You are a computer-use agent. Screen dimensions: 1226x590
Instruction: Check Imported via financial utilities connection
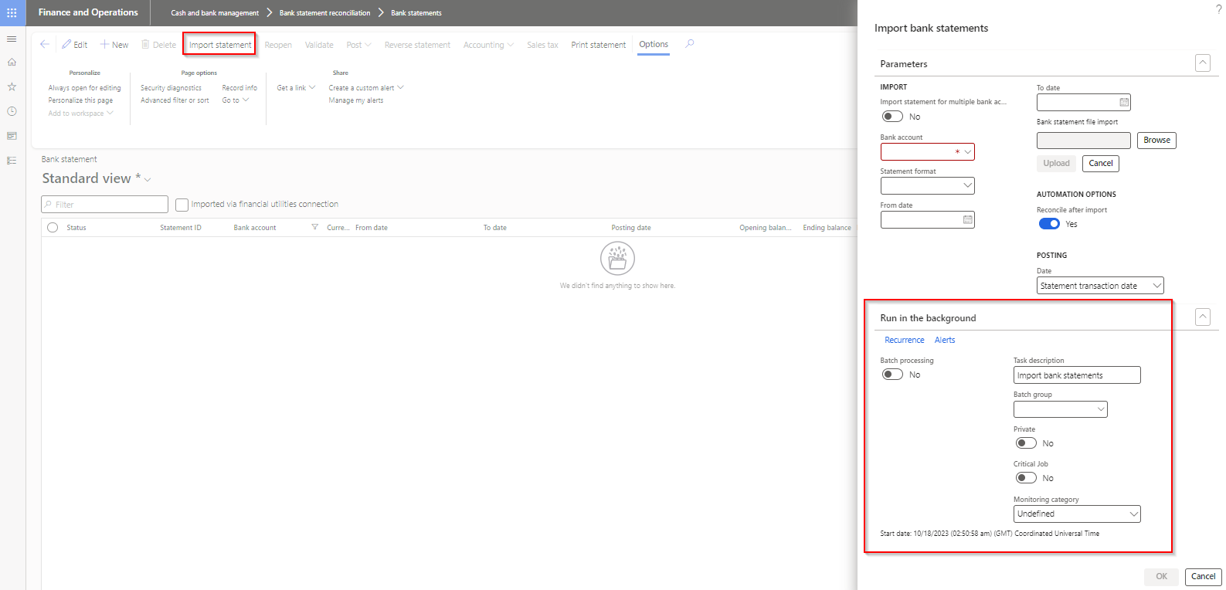click(x=182, y=205)
